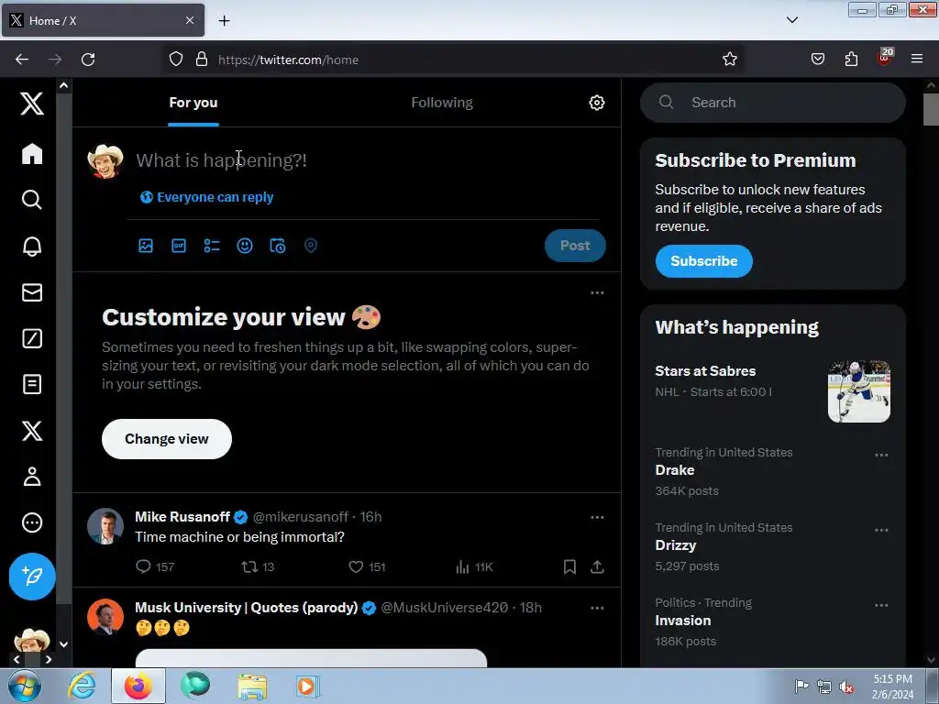
Task: Open emoji picker in composer
Action: point(244,246)
